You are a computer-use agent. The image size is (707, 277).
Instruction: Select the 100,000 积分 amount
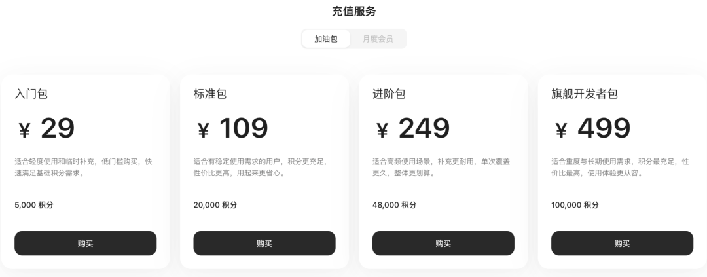point(575,205)
